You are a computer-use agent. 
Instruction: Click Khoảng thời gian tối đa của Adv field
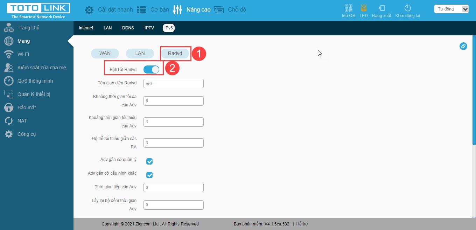pyautogui.click(x=174, y=101)
